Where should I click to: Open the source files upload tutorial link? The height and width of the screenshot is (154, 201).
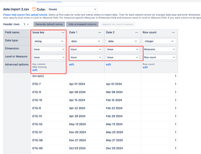25,15
